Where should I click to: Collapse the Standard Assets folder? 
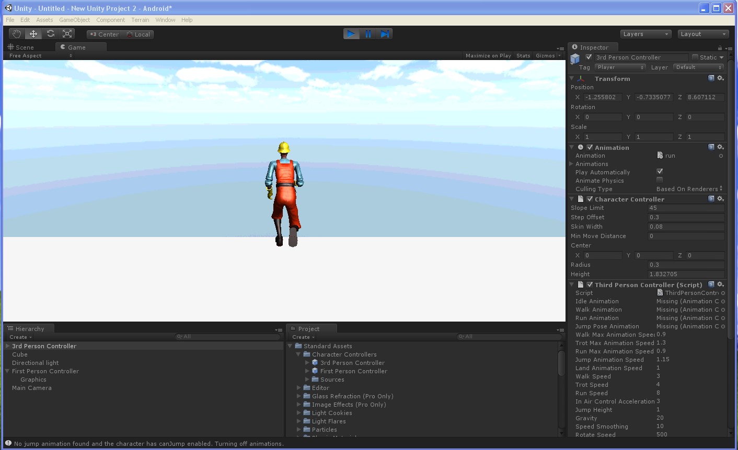click(x=290, y=346)
